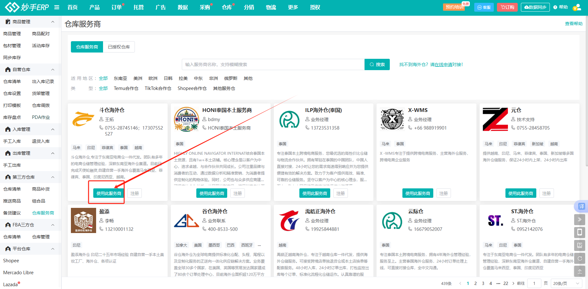Click the 元仓 Z logo
Image resolution: width=588 pixels, height=289 pixels.
tap(495, 119)
